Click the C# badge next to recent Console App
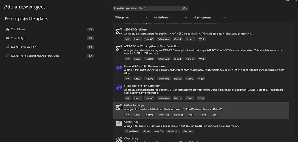Viewport: 298px width, 142px height. 91,38
